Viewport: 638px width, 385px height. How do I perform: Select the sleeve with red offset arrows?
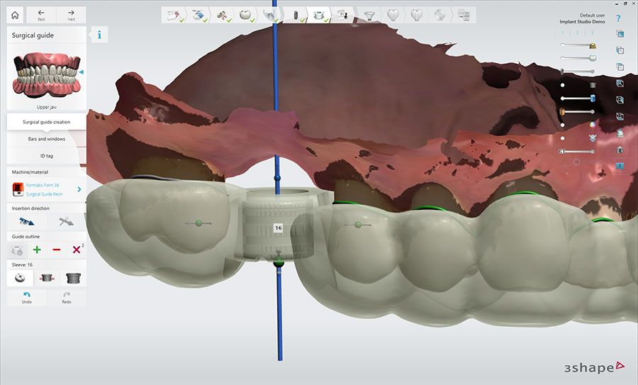coord(47,278)
